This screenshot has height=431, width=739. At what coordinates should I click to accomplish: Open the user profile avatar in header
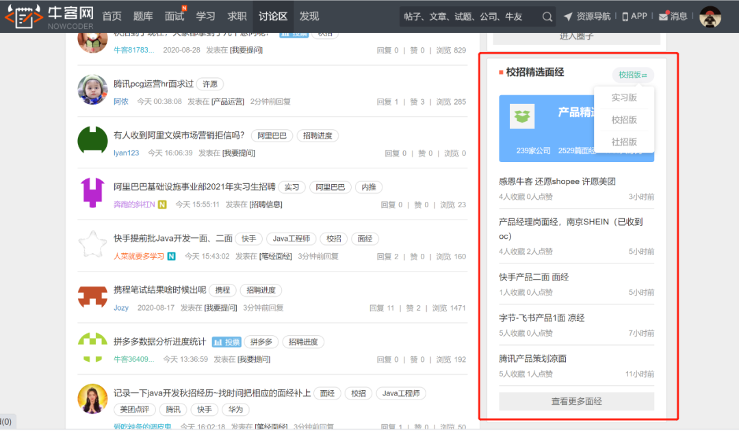[x=710, y=16]
